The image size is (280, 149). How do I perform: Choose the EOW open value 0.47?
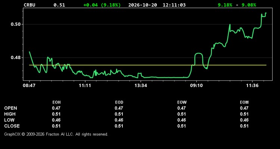coord(181,108)
